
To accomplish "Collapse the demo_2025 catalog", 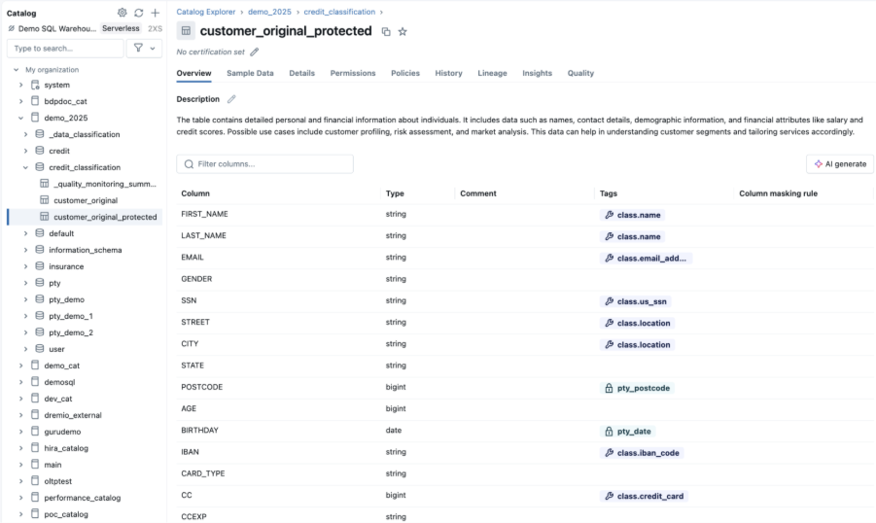I will pos(20,118).
